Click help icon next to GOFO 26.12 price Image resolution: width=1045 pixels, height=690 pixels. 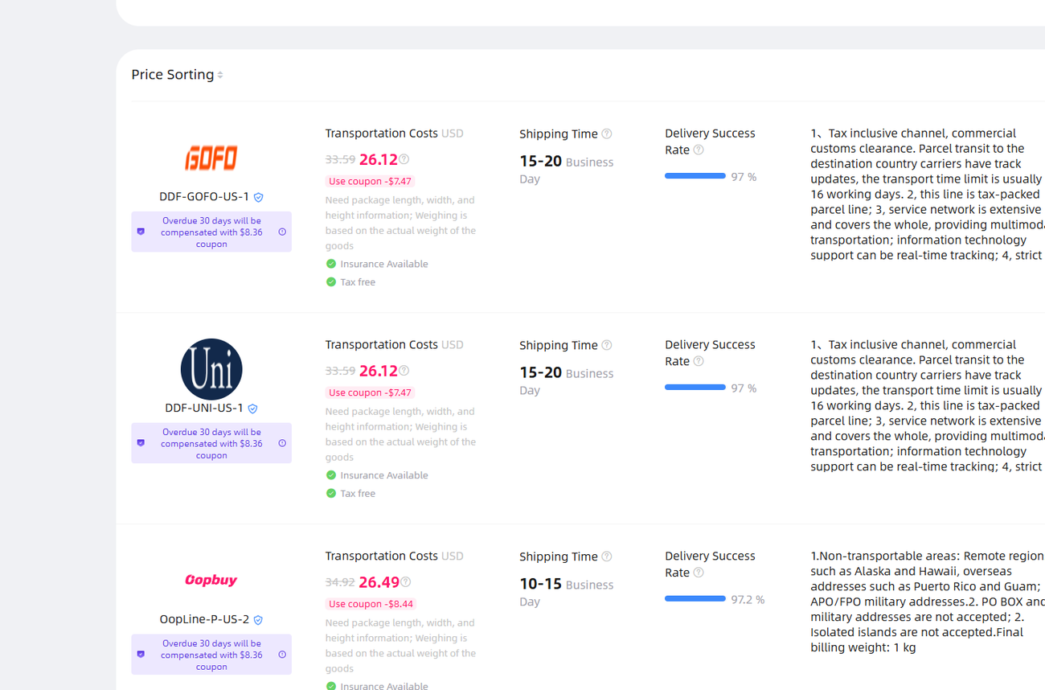pos(404,159)
